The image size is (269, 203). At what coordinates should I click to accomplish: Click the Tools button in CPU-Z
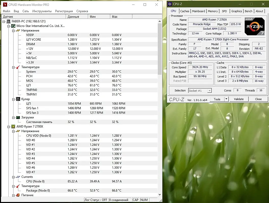click(217, 99)
